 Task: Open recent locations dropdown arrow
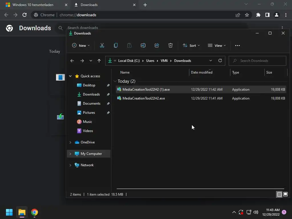(91, 61)
